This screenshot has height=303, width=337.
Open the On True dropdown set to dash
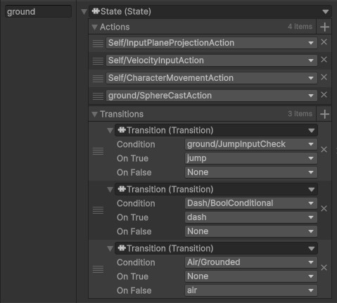(x=251, y=217)
